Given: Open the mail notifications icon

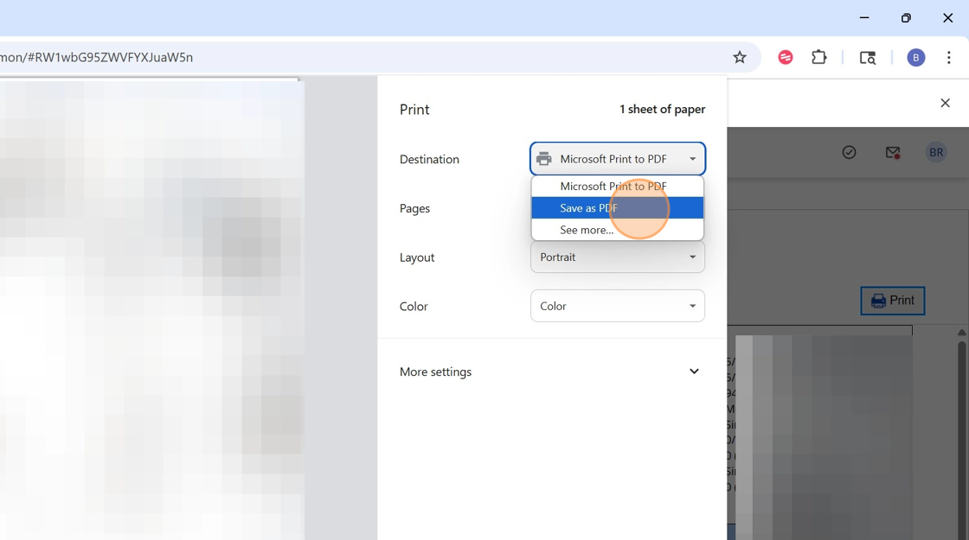Looking at the screenshot, I should (x=892, y=152).
